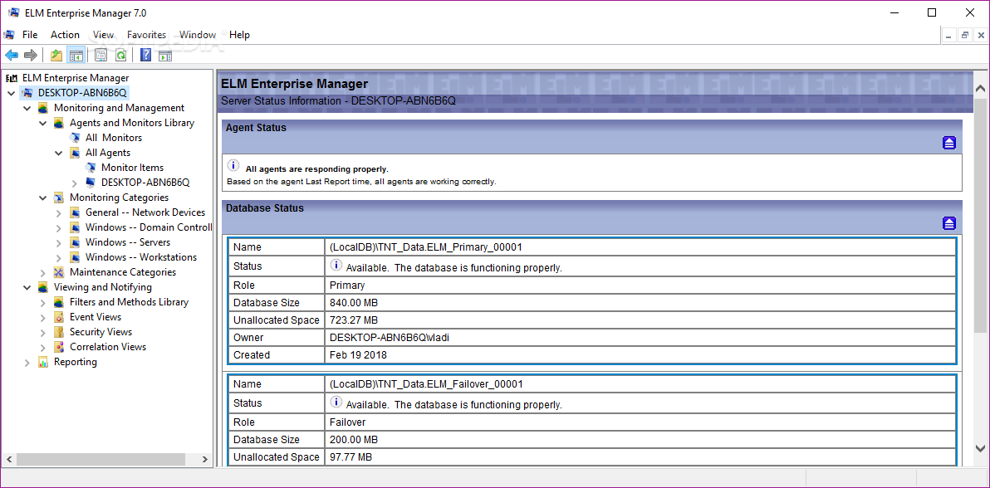
Task: Click the vertical scrollbar thumb in content pane
Action: tap(981, 215)
